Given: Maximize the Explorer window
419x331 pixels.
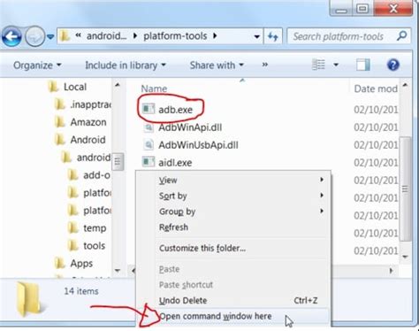Looking at the screenshot, I should (x=362, y=8).
